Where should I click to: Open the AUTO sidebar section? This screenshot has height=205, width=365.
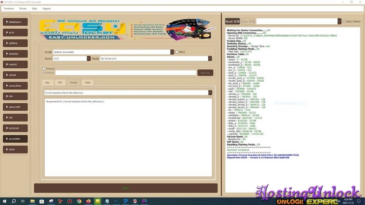(15, 32)
